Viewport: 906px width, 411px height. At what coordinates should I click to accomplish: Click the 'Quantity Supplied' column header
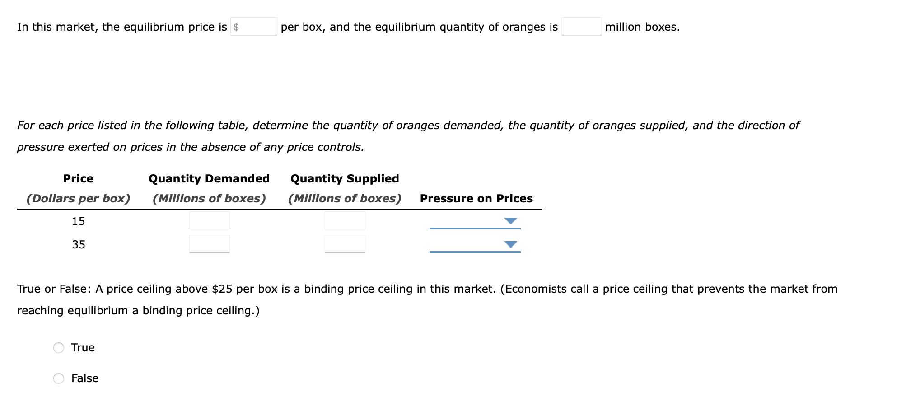coord(345,178)
